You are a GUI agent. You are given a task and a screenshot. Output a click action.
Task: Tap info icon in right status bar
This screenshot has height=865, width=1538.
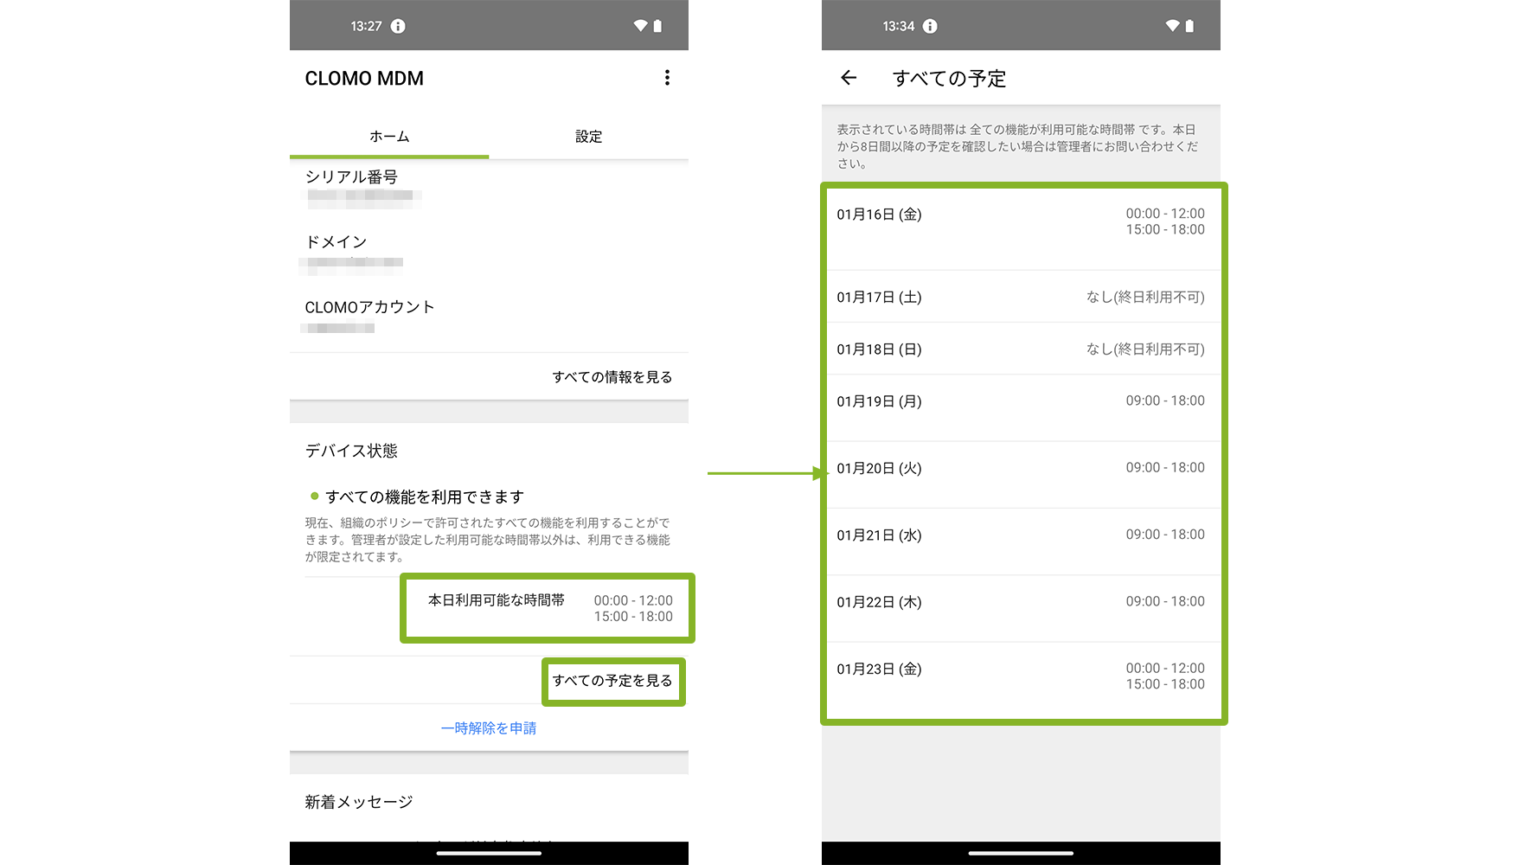(930, 26)
